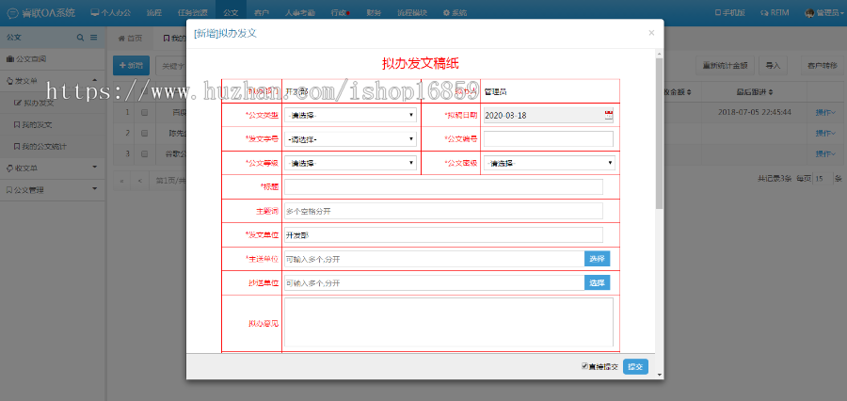847x401 pixels.
Task: Open the 管理员 user dropdown
Action: click(x=823, y=12)
